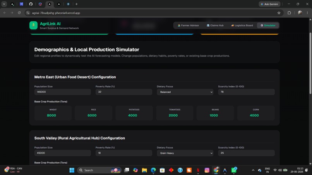
Task: Select the Simulator tab
Action: (x=268, y=25)
